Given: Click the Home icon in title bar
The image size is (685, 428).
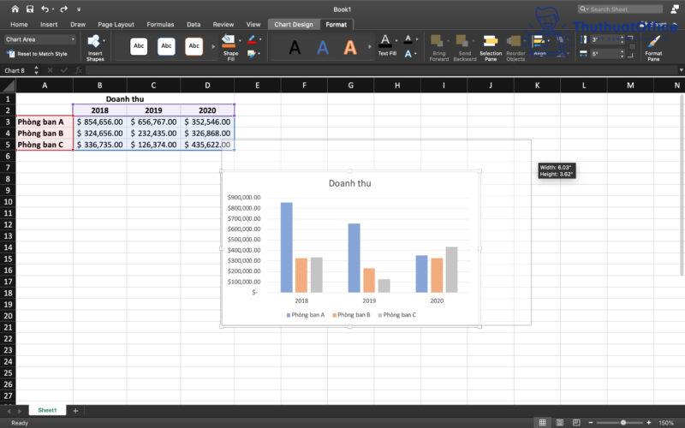Looking at the screenshot, I should (15, 9).
